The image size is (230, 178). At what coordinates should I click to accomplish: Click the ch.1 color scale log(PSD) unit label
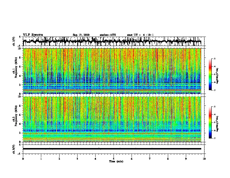click(217, 76)
